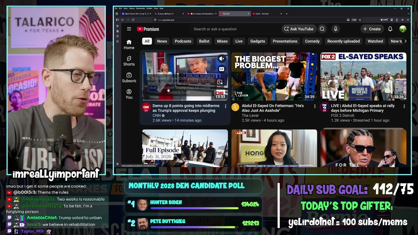The image size is (418, 235).
Task: Open YouTube notifications bell
Action: point(390,29)
